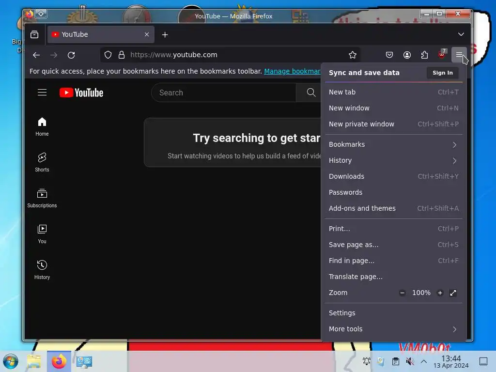Image resolution: width=496 pixels, height=372 pixels.
Task: Expand the list all tabs chevron
Action: tap(461, 34)
